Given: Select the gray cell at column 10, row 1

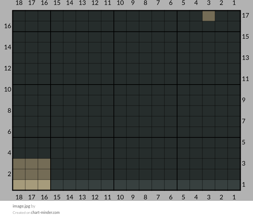Looking at the screenshot, I should [x=120, y=185].
